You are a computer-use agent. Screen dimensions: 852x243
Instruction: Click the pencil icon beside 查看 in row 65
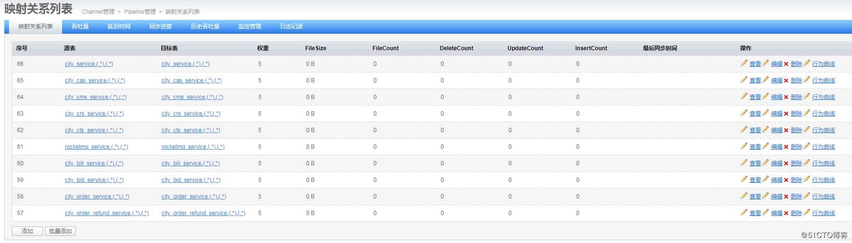(744, 80)
